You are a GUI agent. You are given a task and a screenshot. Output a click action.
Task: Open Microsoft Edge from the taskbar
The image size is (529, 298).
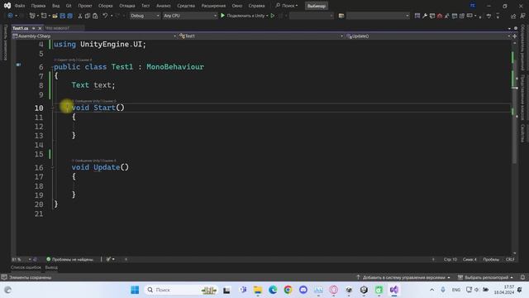point(273,290)
